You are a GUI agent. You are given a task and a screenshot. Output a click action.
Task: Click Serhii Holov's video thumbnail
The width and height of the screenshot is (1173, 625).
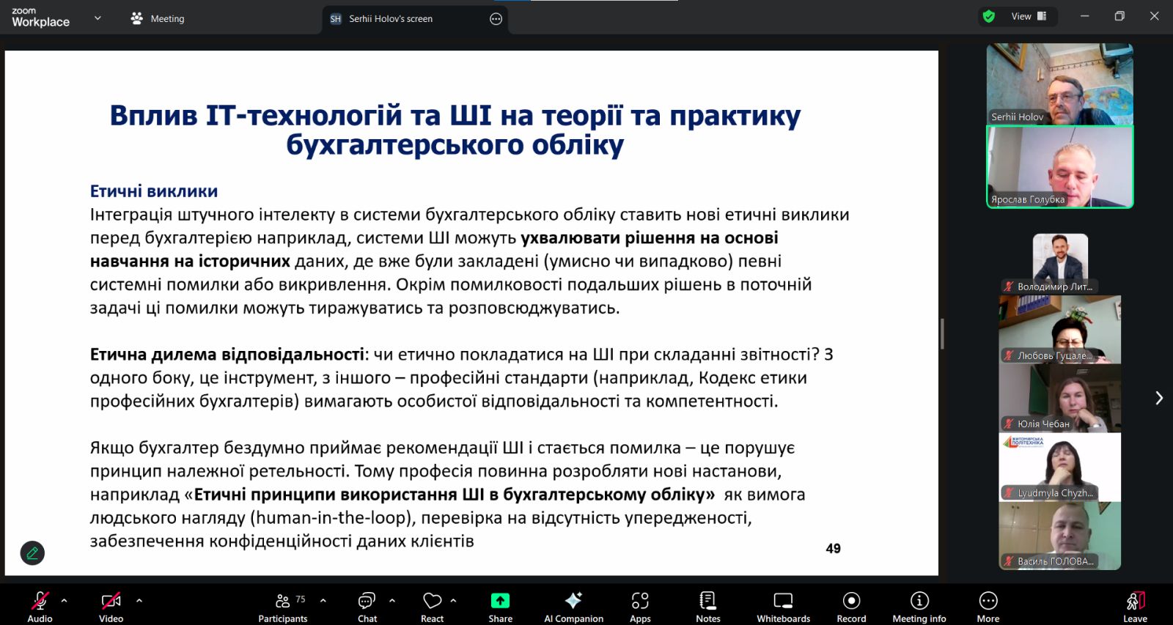click(x=1059, y=84)
